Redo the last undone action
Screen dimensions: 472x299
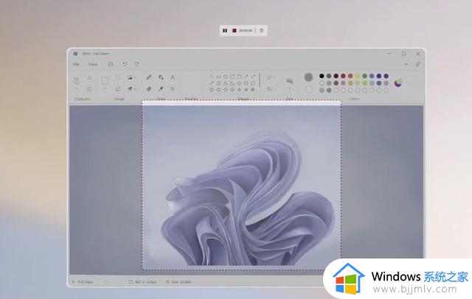pos(137,64)
